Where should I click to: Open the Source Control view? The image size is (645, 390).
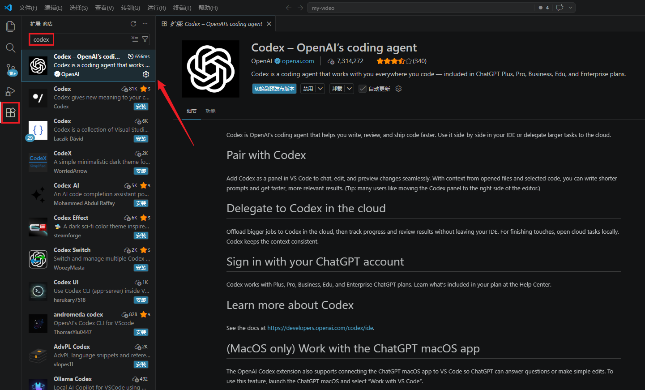point(10,69)
